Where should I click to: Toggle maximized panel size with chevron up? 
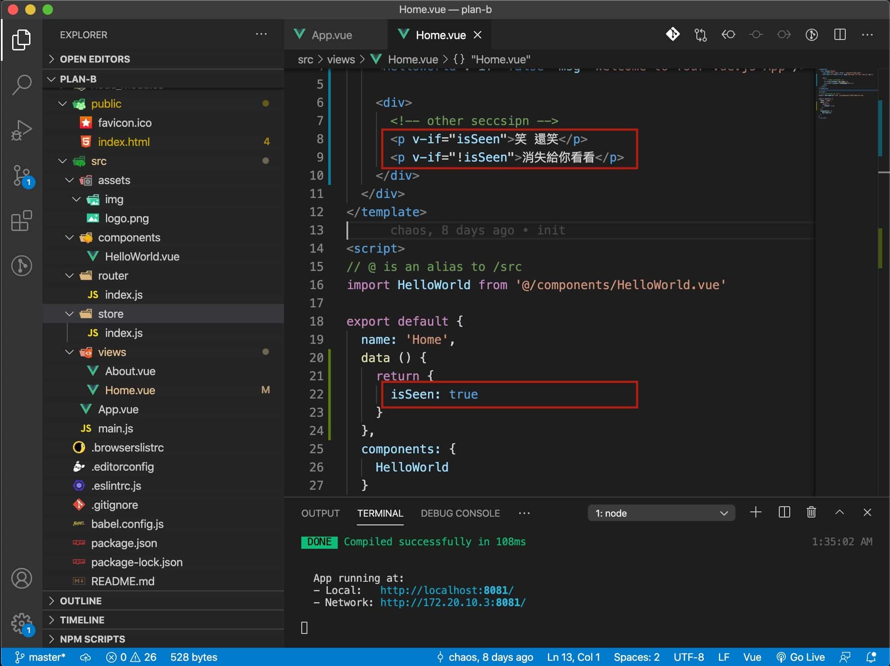(x=839, y=513)
